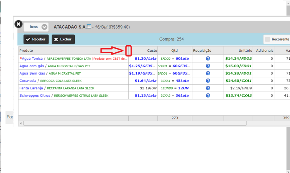The width and height of the screenshot is (290, 173).
Task: Click the Adicionais column header
Action: [x=264, y=51]
